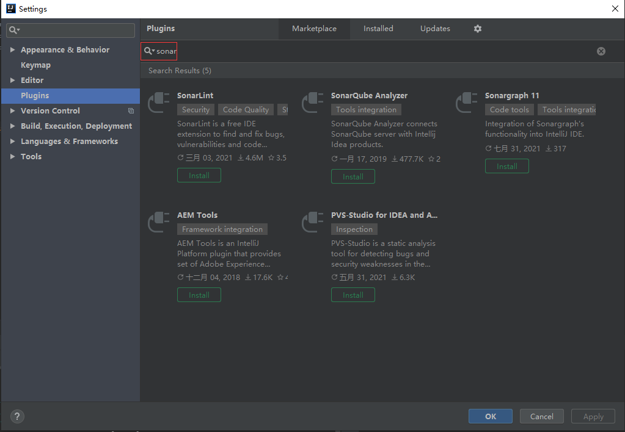
Task: Install the SonarQube Analyzer plugin
Action: 353,176
